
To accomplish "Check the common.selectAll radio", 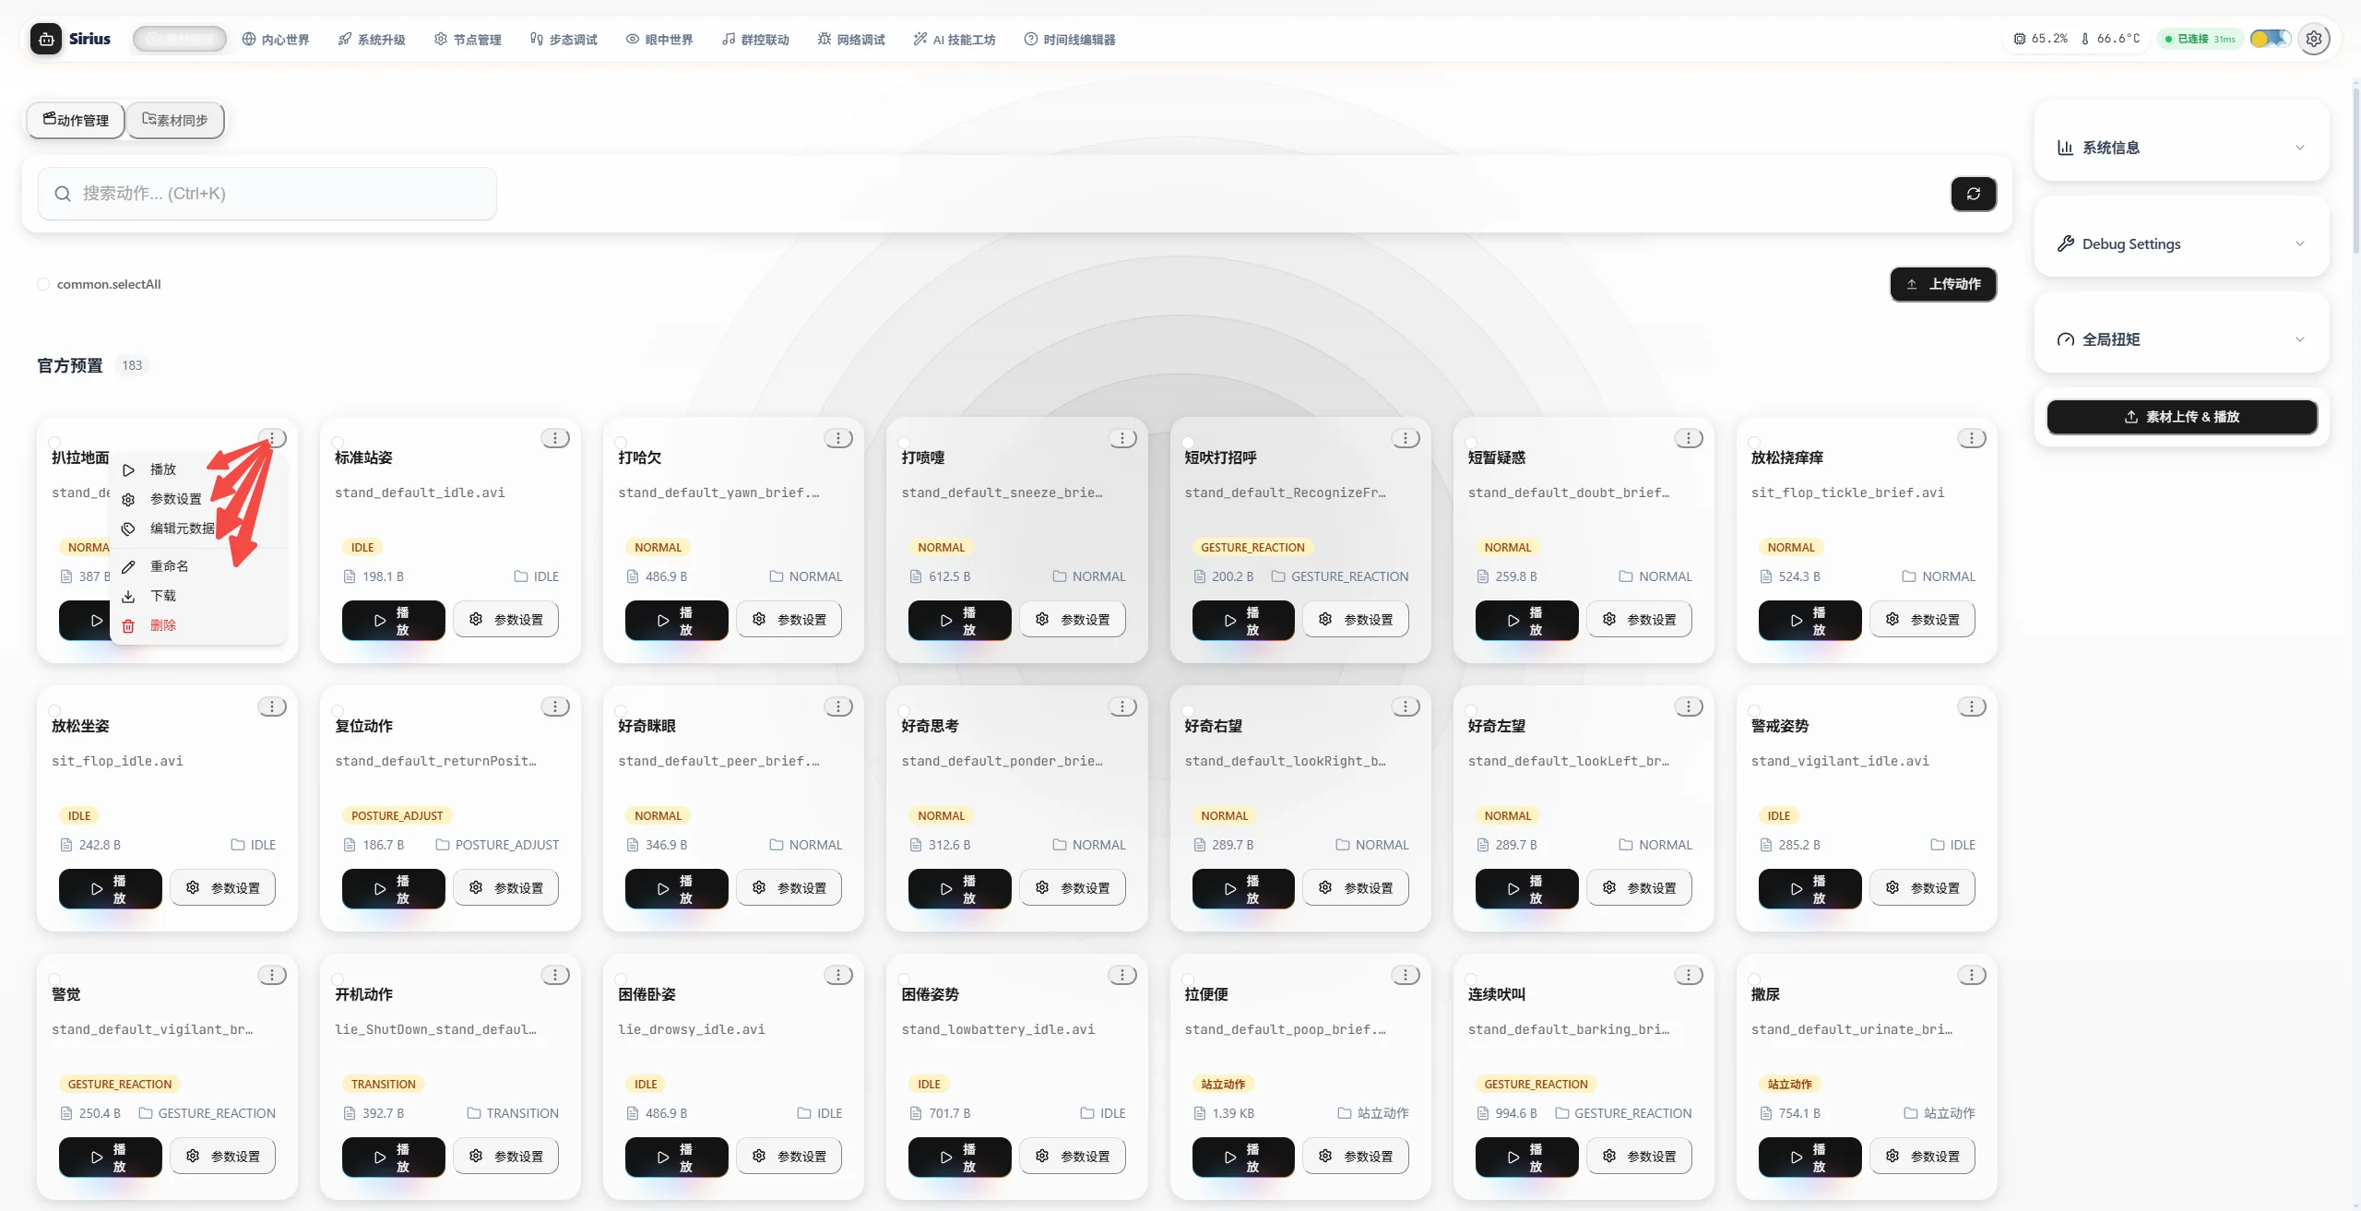I will (43, 284).
